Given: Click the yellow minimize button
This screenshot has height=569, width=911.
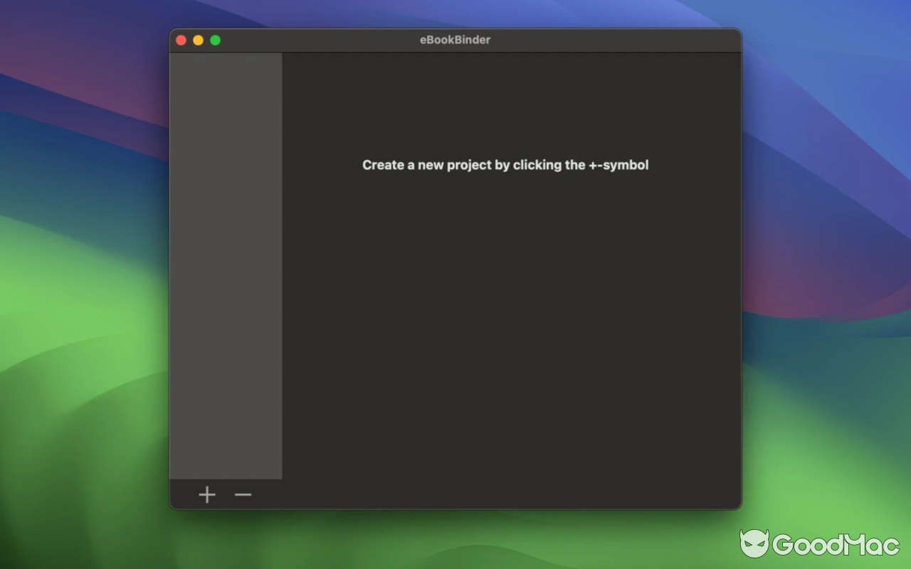Looking at the screenshot, I should click(x=198, y=40).
